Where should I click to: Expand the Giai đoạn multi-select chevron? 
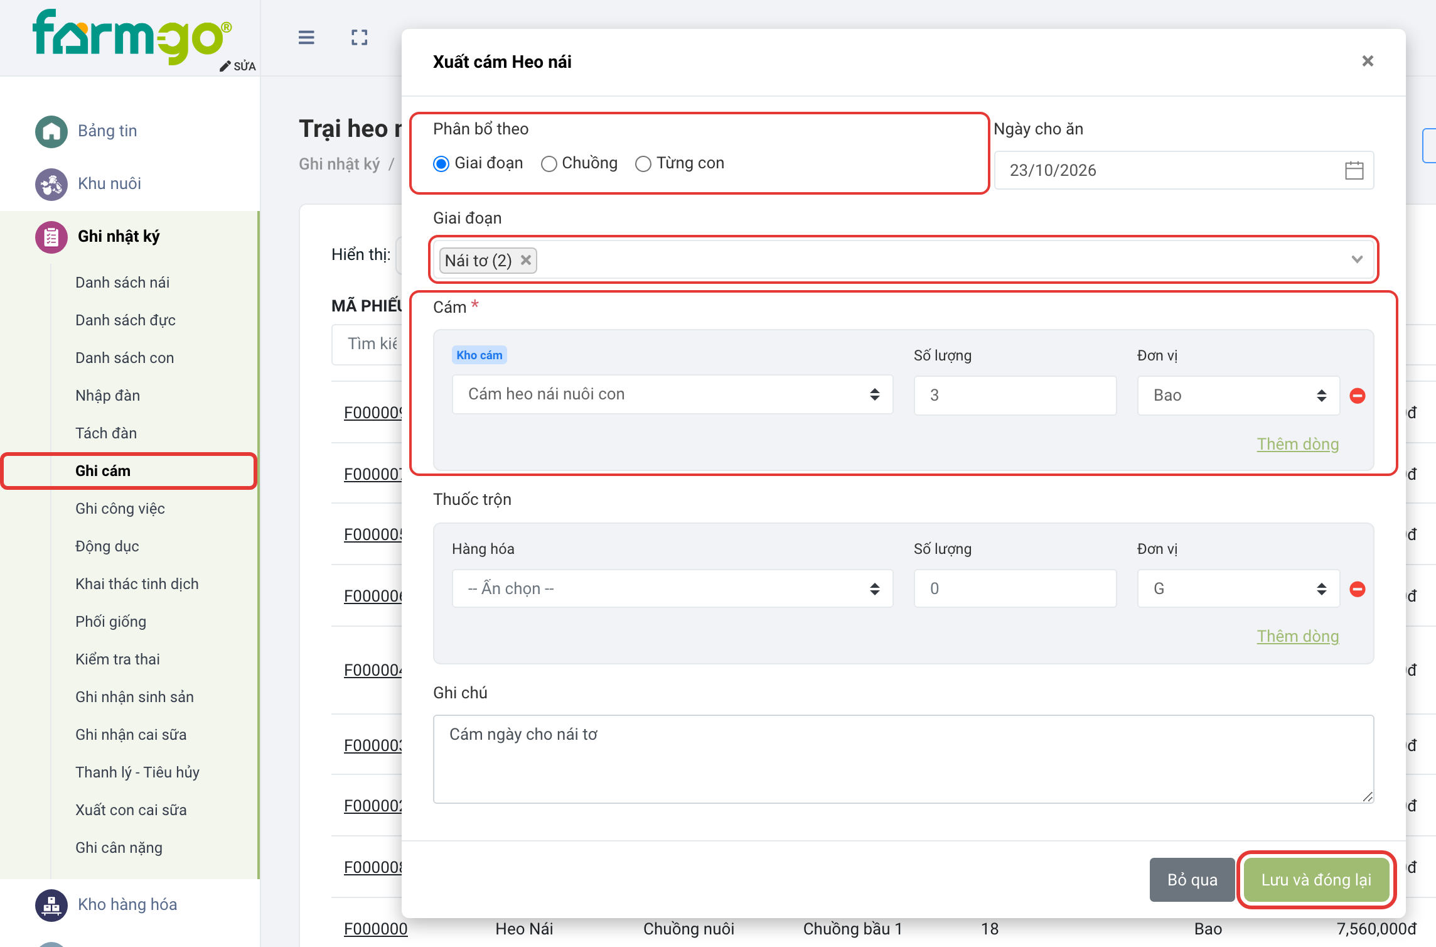pos(1357,259)
